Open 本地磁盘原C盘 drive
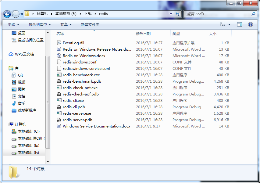Viewport: 260px width, 183px height. coord(31,138)
